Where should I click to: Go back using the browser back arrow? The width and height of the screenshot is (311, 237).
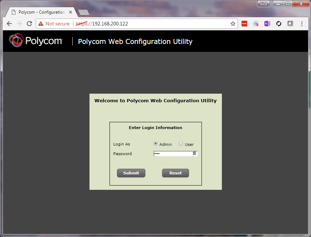[9, 24]
